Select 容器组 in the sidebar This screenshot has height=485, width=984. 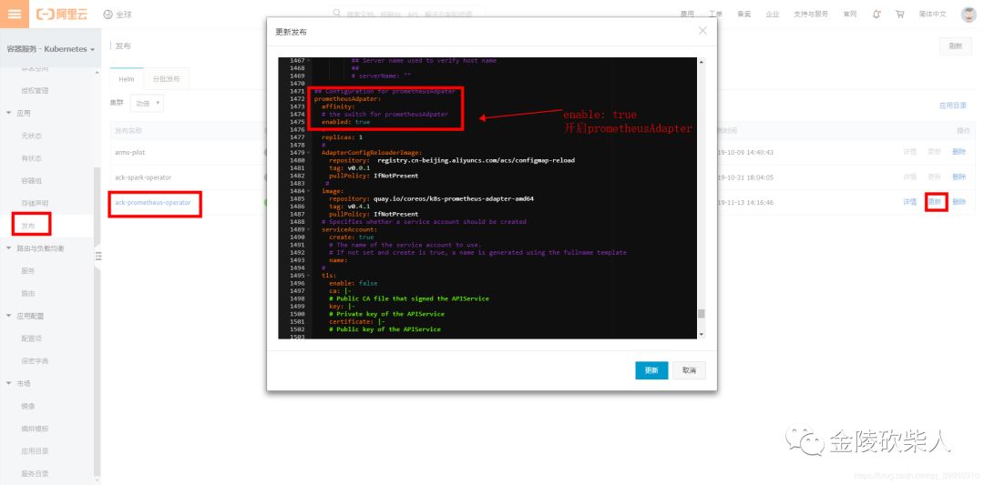(31, 181)
